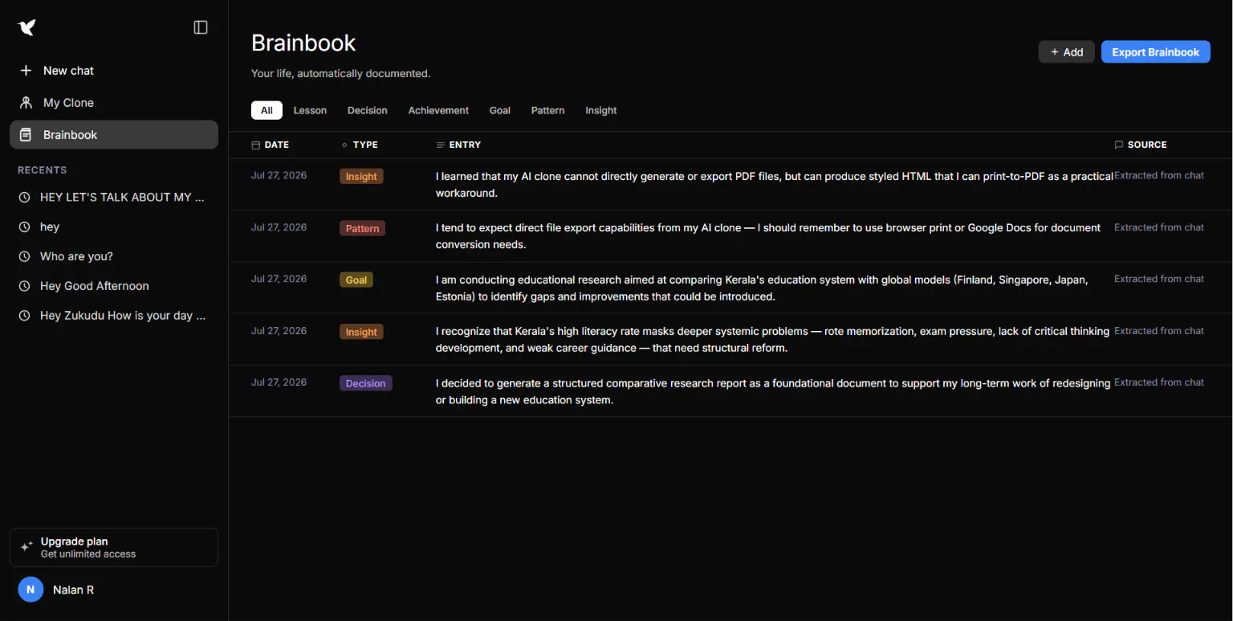Click entry 'I tend to expect direct file export'
The image size is (1233, 621).
click(x=768, y=236)
